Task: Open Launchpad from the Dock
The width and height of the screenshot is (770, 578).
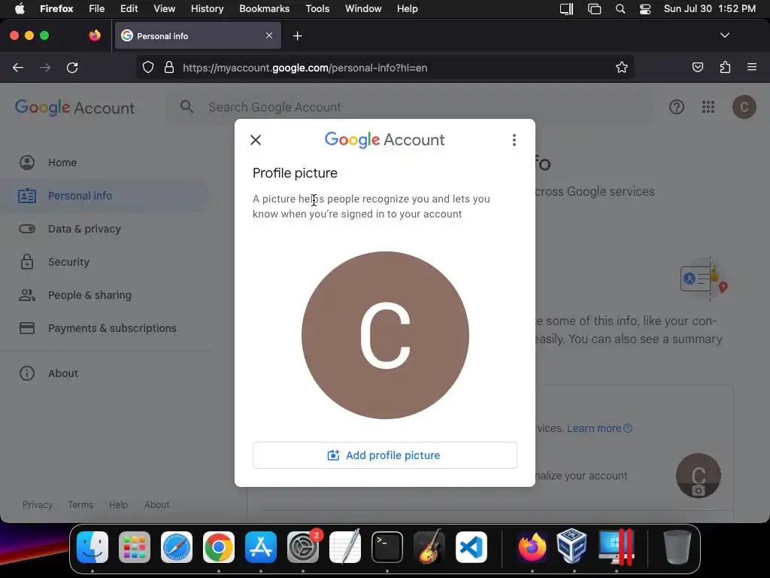Action: tap(135, 547)
